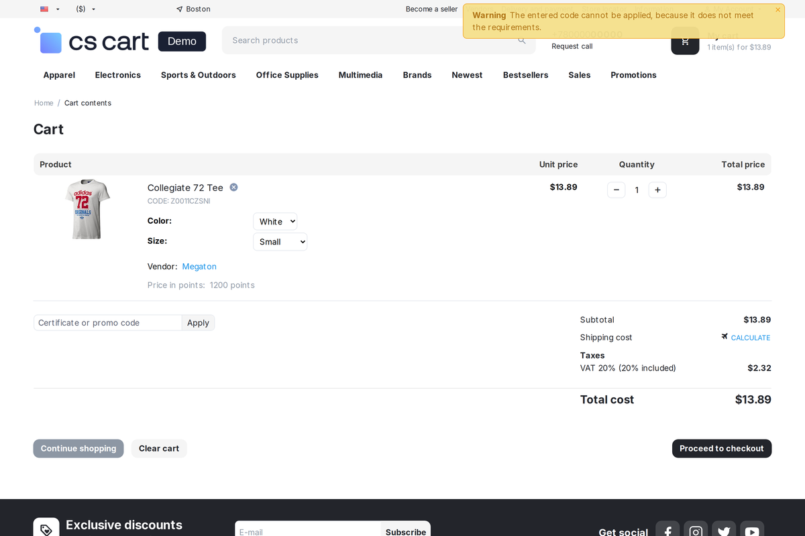Go to the Brands menu item
Viewport: 805px width, 536px height.
tap(417, 75)
